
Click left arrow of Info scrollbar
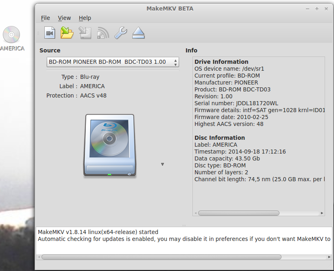(196, 213)
